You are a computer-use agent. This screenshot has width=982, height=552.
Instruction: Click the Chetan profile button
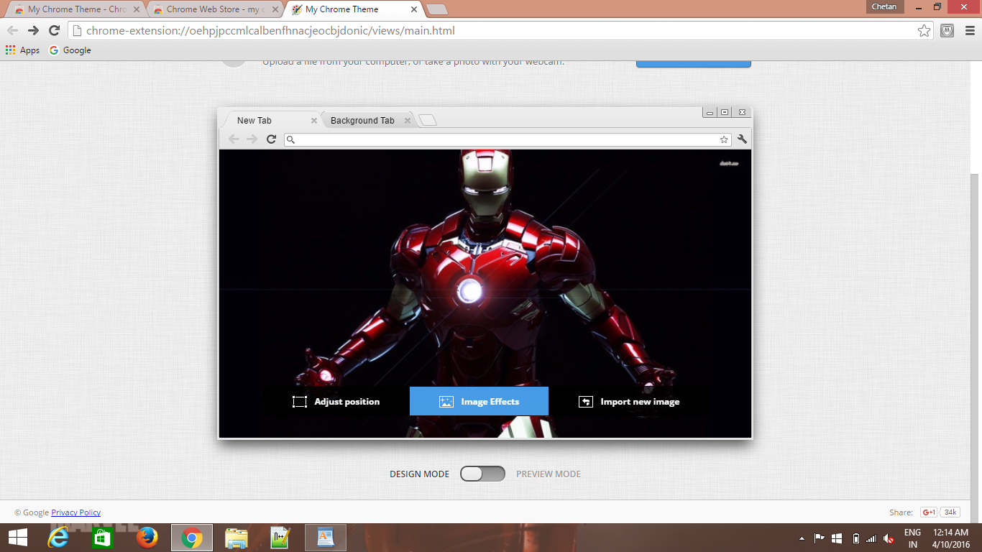pos(884,6)
